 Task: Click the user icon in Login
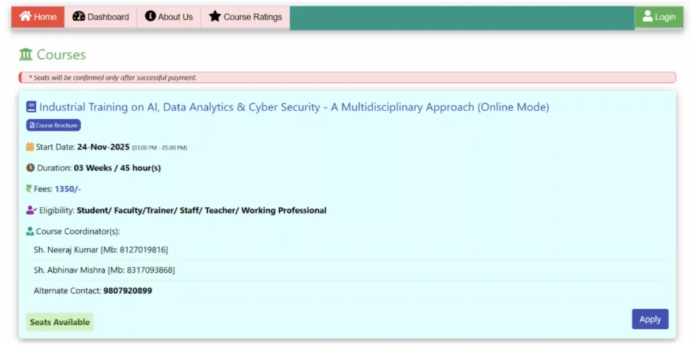click(647, 16)
